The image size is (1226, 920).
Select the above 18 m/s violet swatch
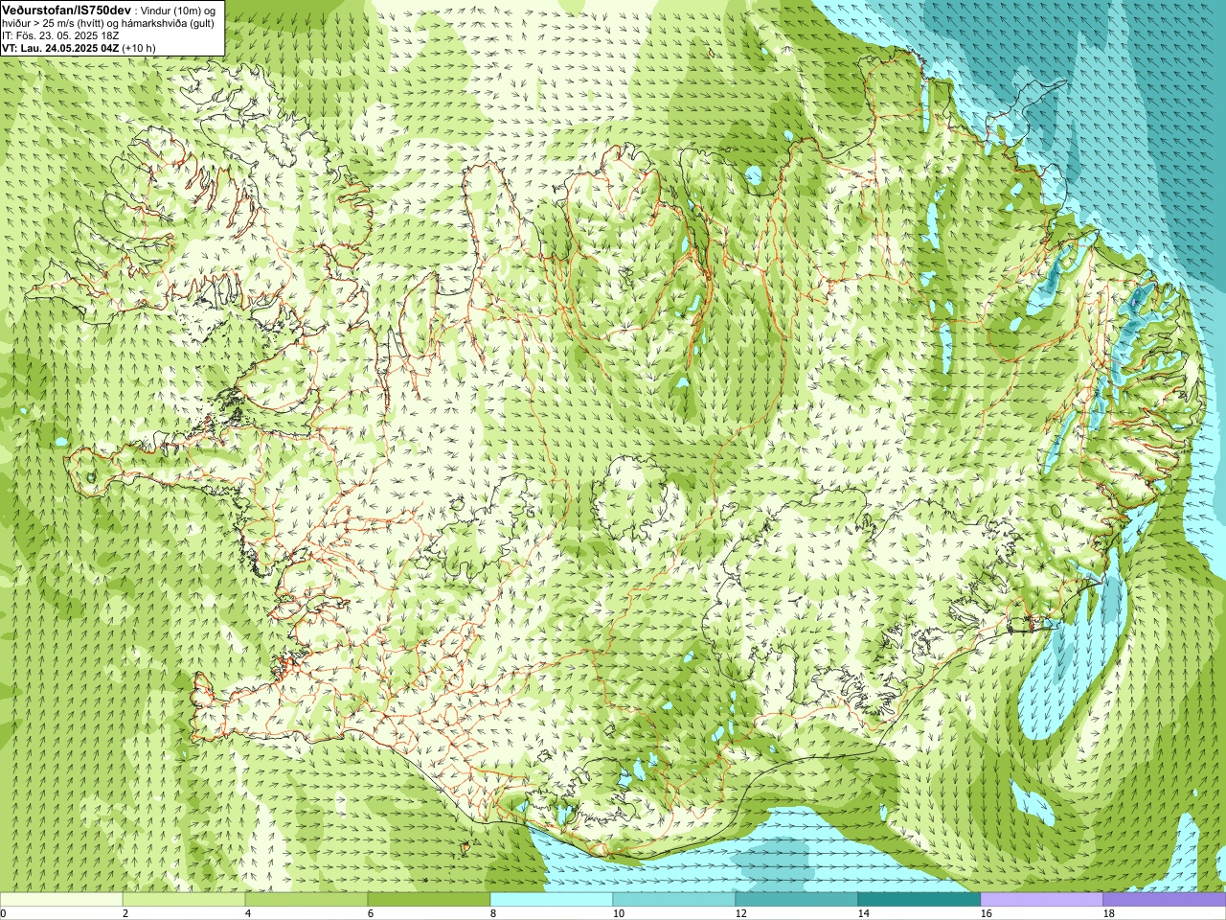1165,900
